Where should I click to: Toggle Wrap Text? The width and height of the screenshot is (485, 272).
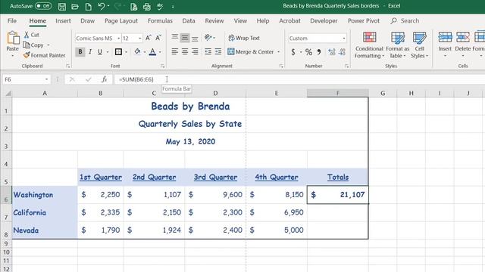click(x=244, y=38)
